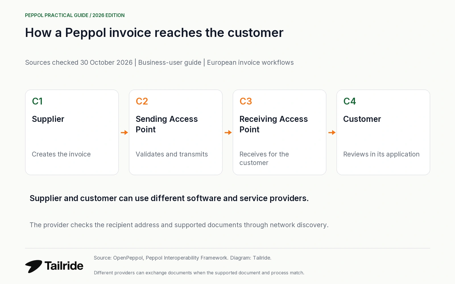Click the green C4 label

349,101
